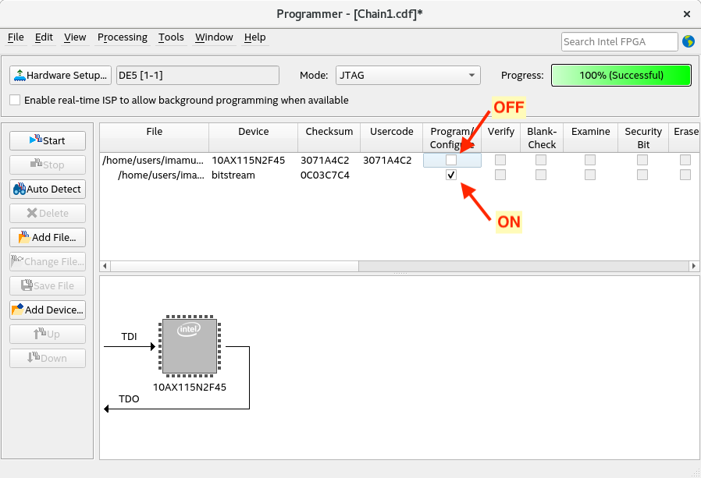Select the /home/users/imamu... file row
This screenshot has width=701, height=478.
pyautogui.click(x=153, y=160)
